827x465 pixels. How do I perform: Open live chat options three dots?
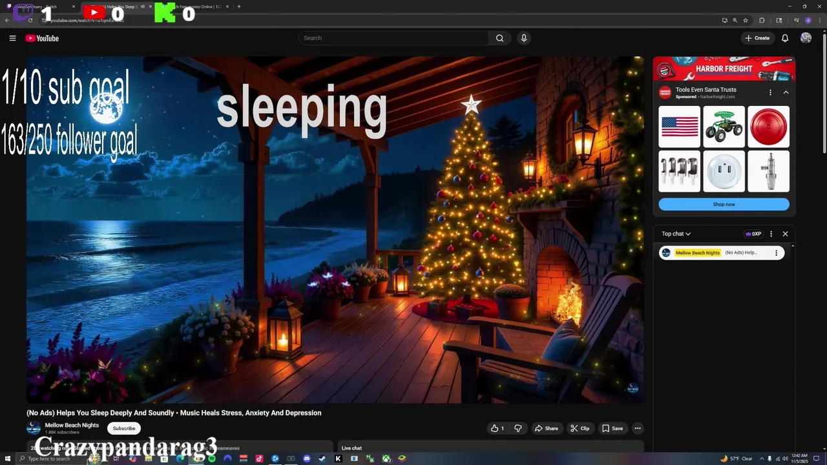771,234
